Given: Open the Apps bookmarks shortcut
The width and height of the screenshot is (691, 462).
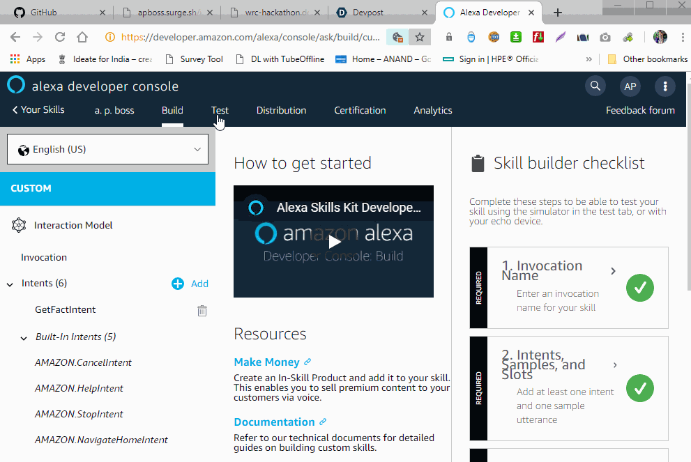Looking at the screenshot, I should (x=27, y=59).
